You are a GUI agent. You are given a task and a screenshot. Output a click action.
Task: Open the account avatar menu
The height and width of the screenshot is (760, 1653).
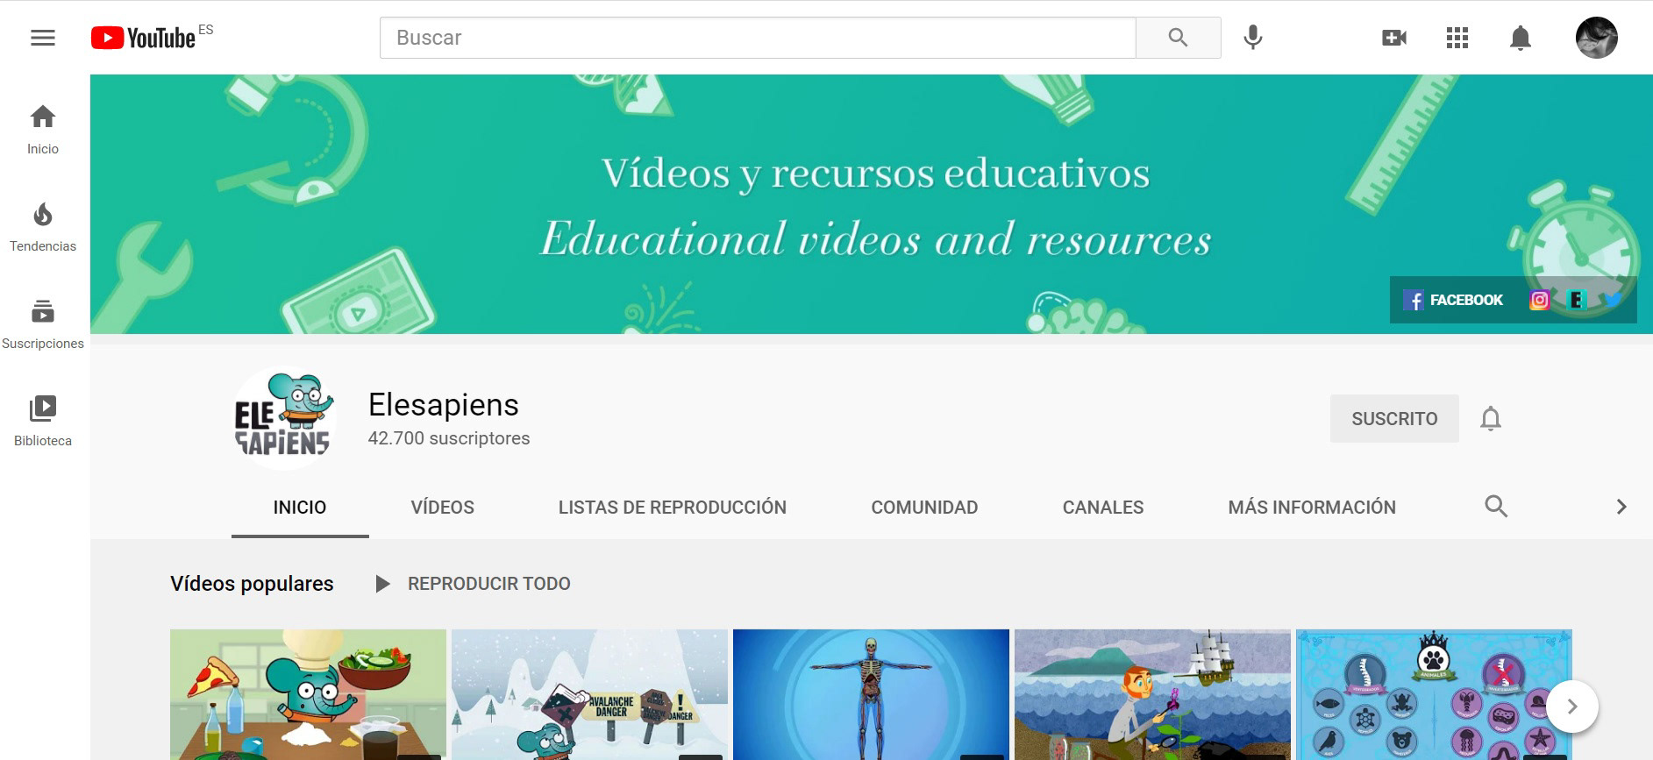pos(1597,38)
